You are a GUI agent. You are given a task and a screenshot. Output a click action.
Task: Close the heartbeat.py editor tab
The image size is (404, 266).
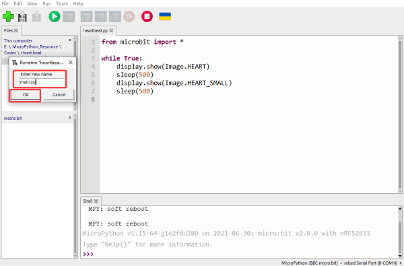pos(111,30)
